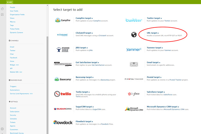201x134 pixels.
Task: Click the Campfire logo icon
Action: (x=63, y=20)
